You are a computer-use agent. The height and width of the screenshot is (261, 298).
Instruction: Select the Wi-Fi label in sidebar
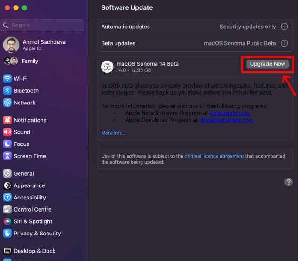tap(20, 79)
